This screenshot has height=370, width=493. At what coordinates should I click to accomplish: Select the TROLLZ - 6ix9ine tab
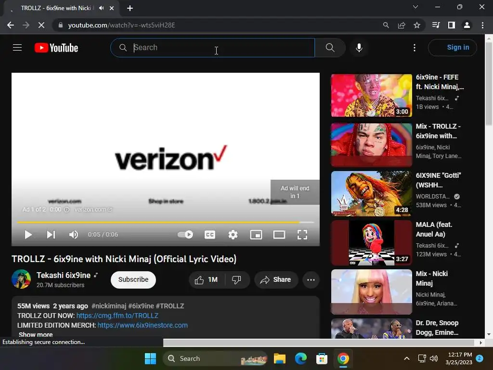click(x=61, y=8)
